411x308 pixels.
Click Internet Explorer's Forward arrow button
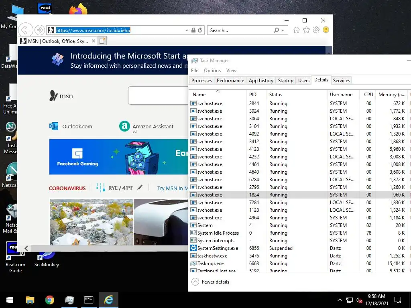tap(40, 30)
